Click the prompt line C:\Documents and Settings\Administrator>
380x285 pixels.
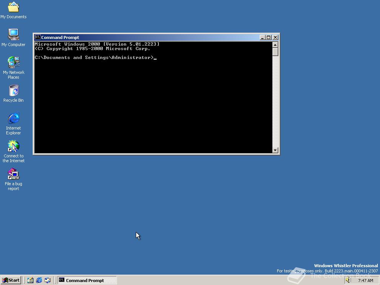(x=94, y=58)
